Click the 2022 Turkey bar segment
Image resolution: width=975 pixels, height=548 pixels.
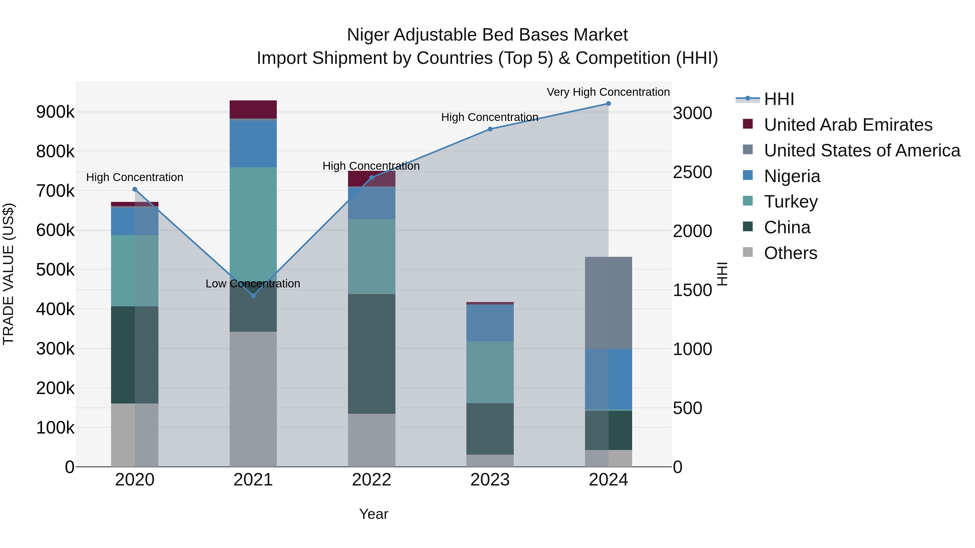(372, 257)
